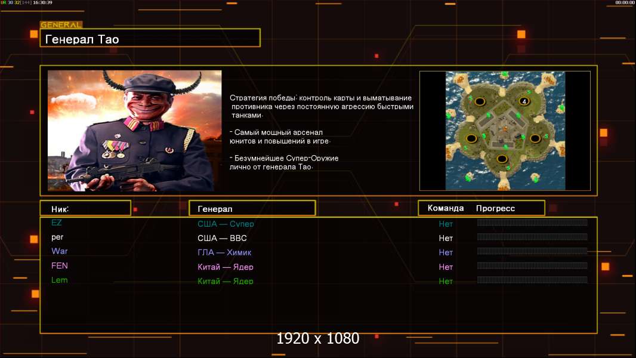The image size is (636, 358).
Task: Click the loading progress bar for FEN
Action: point(532,266)
